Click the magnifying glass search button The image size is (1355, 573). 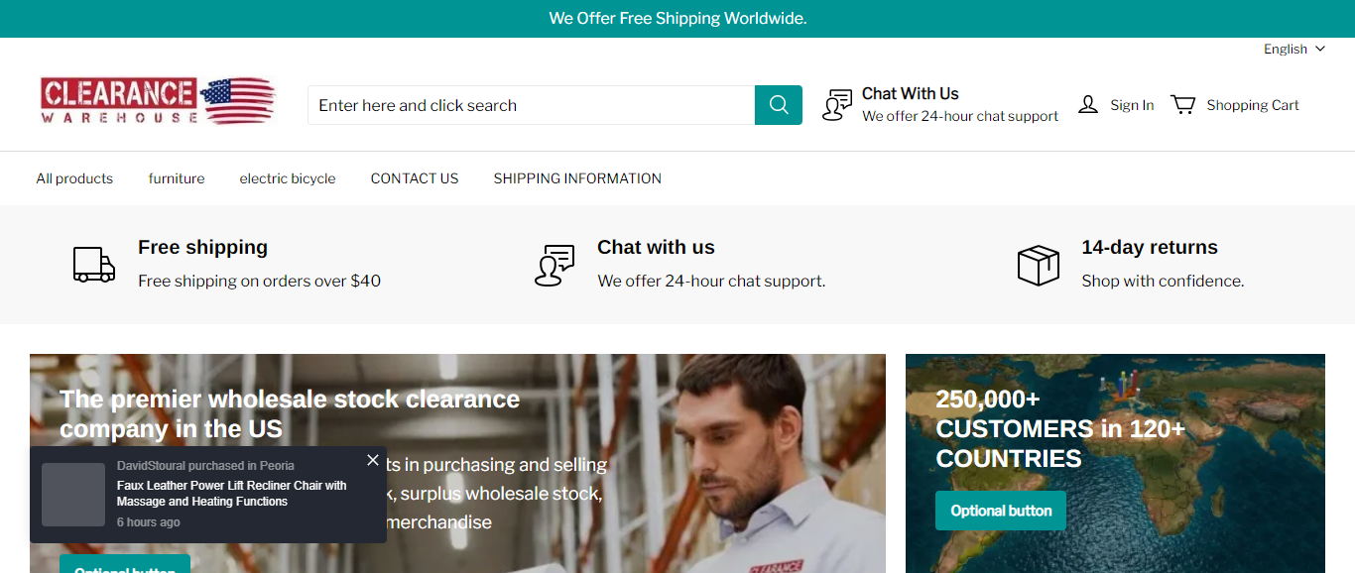click(x=779, y=105)
